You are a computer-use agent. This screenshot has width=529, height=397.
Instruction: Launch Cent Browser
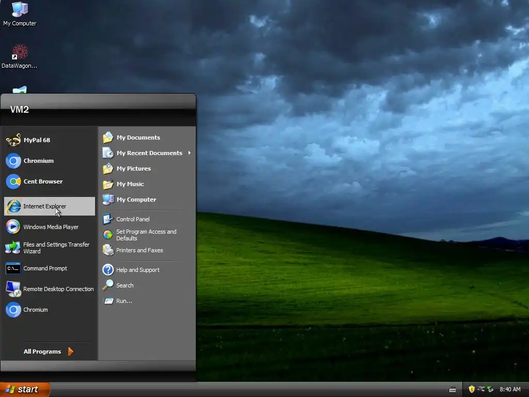tap(50, 181)
